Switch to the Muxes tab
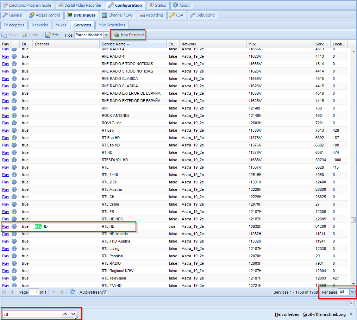357x320 pixels. point(61,25)
